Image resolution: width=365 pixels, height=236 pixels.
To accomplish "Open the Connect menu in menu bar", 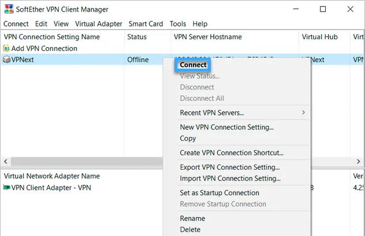I will click(16, 24).
